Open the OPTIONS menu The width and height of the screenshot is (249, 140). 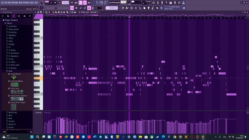pyautogui.click(x=26, y=3)
